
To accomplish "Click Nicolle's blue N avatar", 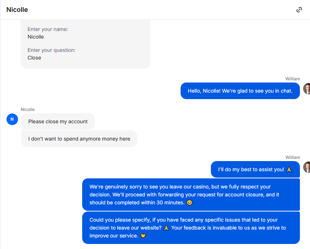I will click(x=12, y=119).
